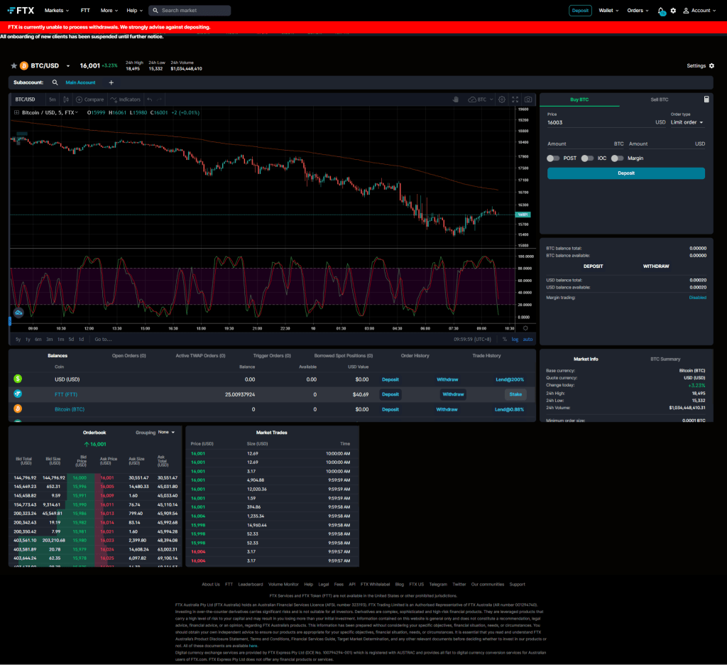Add a new subaccount with plus icon
The height and width of the screenshot is (665, 727).
pos(111,82)
